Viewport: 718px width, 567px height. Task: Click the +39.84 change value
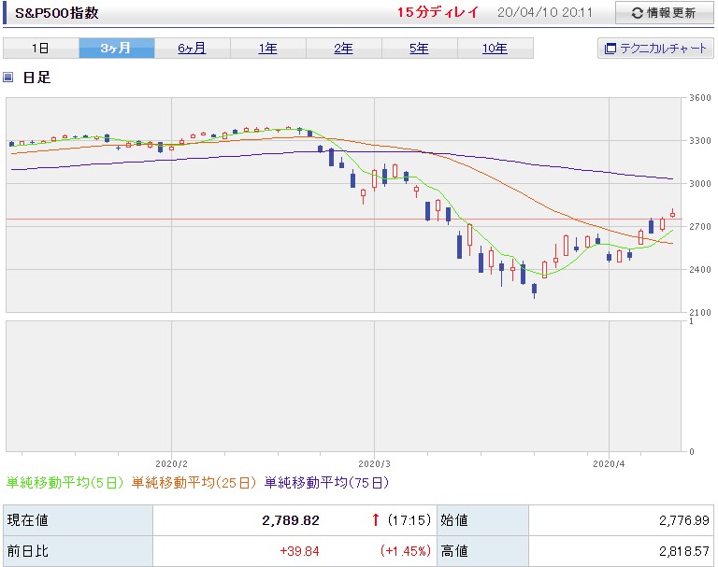click(x=299, y=551)
